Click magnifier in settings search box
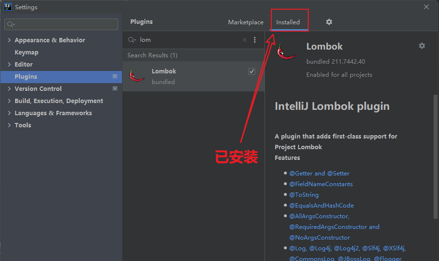The width and height of the screenshot is (439, 261). 11,24
